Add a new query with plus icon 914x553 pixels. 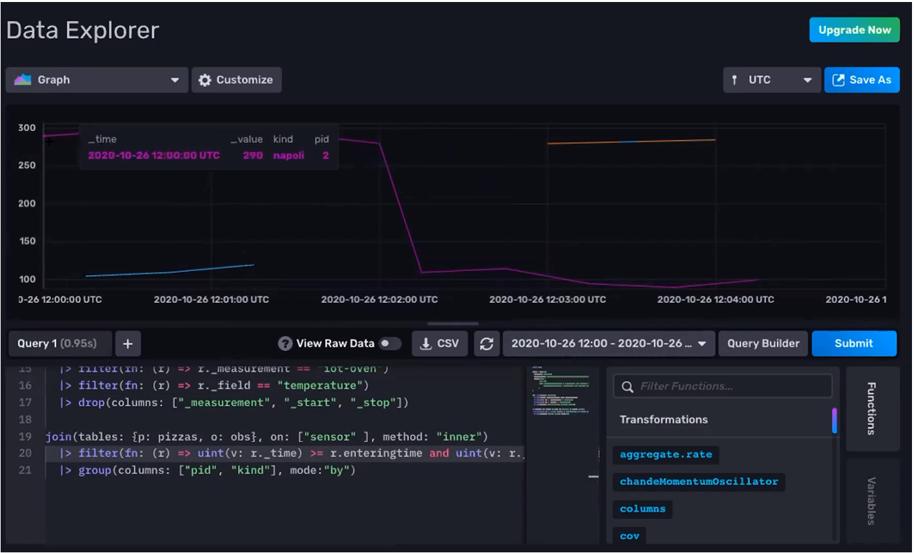point(127,343)
